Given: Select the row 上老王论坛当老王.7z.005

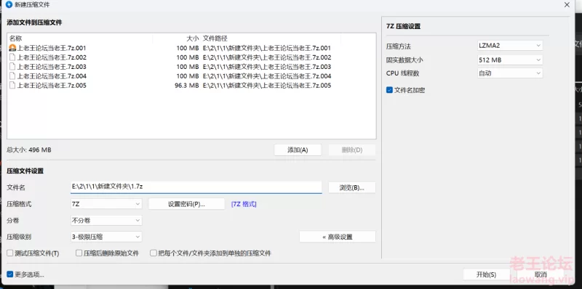Looking at the screenshot, I should click(x=191, y=86).
